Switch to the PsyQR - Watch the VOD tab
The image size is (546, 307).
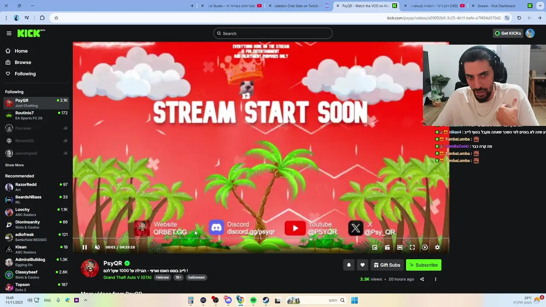366,6
